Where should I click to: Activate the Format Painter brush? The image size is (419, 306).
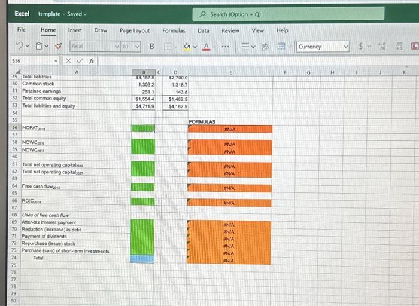point(59,46)
